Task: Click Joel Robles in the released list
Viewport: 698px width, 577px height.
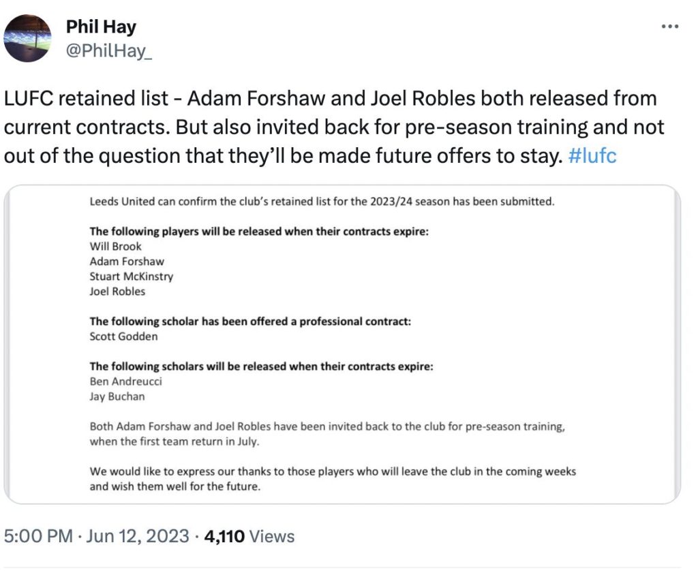Action: [x=117, y=292]
